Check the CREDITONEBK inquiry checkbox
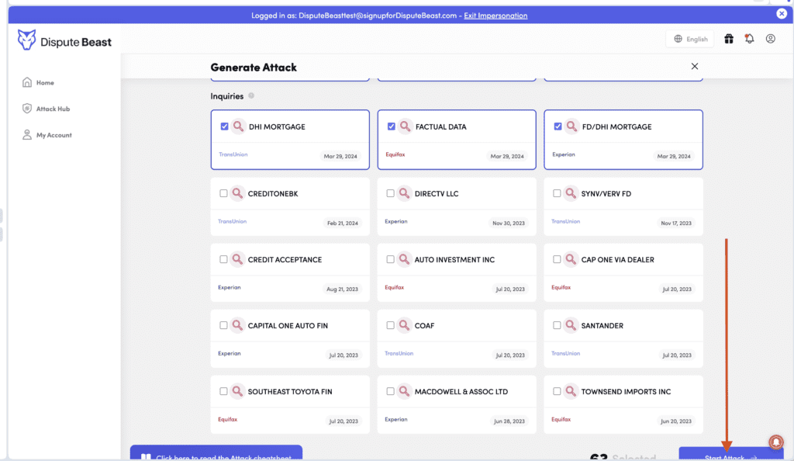794x461 pixels. [223, 193]
